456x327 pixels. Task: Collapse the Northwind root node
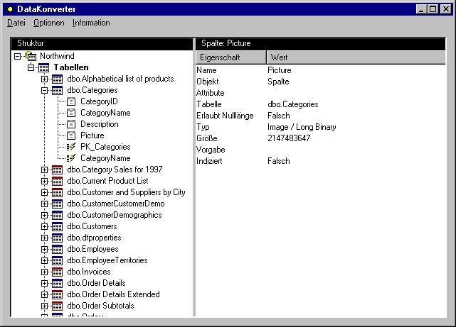coord(17,56)
